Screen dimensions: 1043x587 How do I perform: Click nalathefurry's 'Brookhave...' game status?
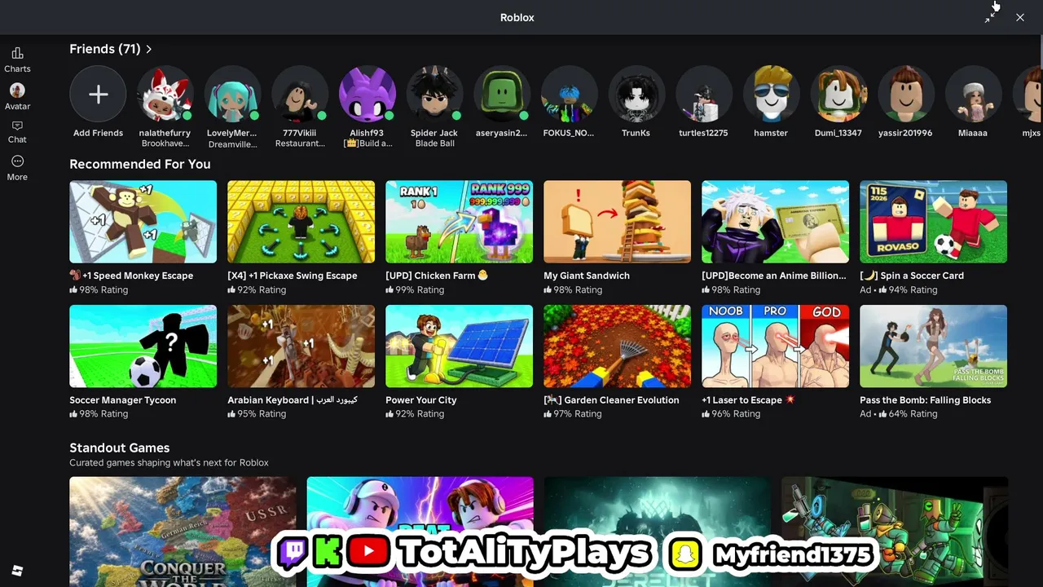click(x=165, y=143)
